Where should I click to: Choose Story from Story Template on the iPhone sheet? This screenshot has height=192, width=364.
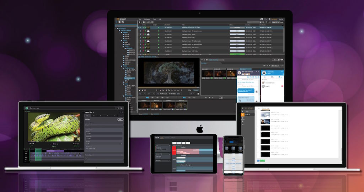pos(233,164)
